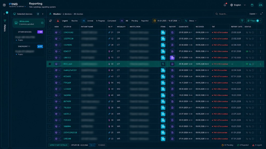Click the fullscreen expand arrows icon
The height and width of the screenshot is (149, 266).
(x=261, y=14)
